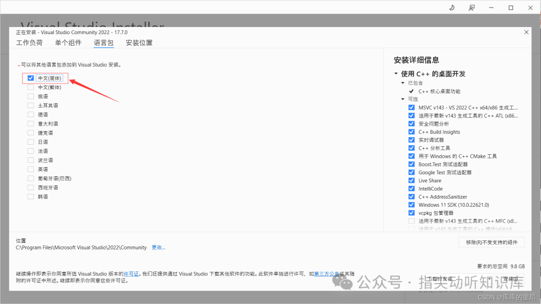The image size is (541, 304).
Task: Open the 单个组件 tab
Action: tap(68, 43)
